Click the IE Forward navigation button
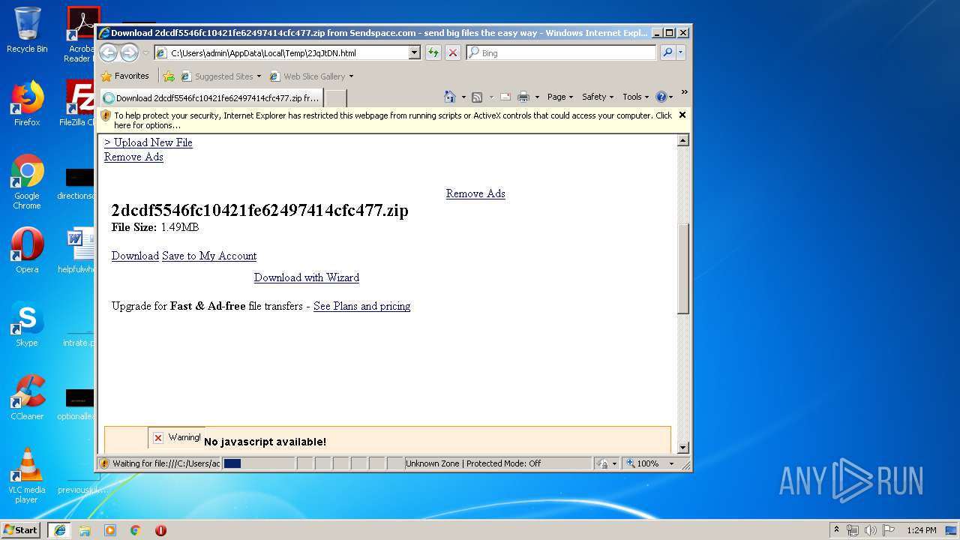Image resolution: width=960 pixels, height=540 pixels. [x=129, y=52]
